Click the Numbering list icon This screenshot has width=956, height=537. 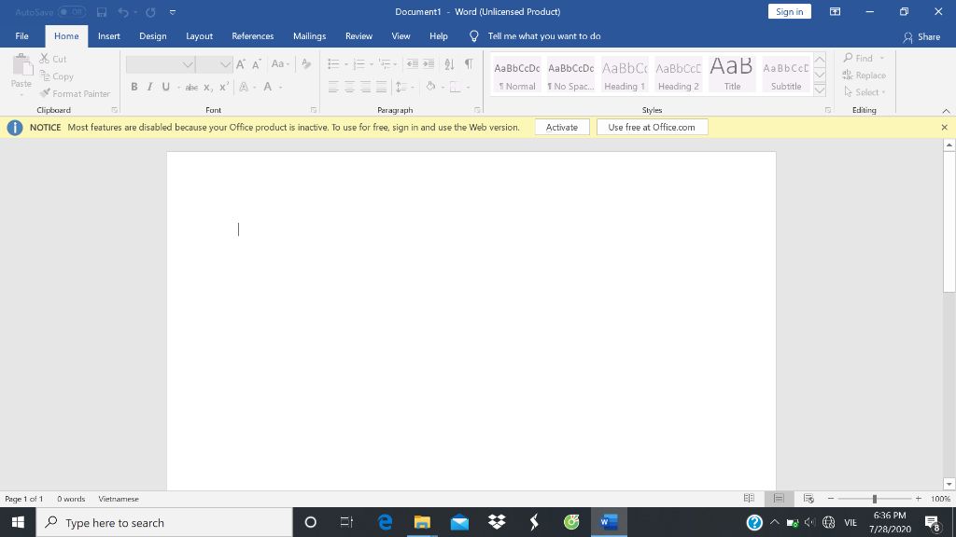pyautogui.click(x=358, y=64)
